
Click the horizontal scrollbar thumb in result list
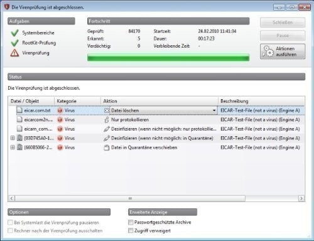[130, 198]
